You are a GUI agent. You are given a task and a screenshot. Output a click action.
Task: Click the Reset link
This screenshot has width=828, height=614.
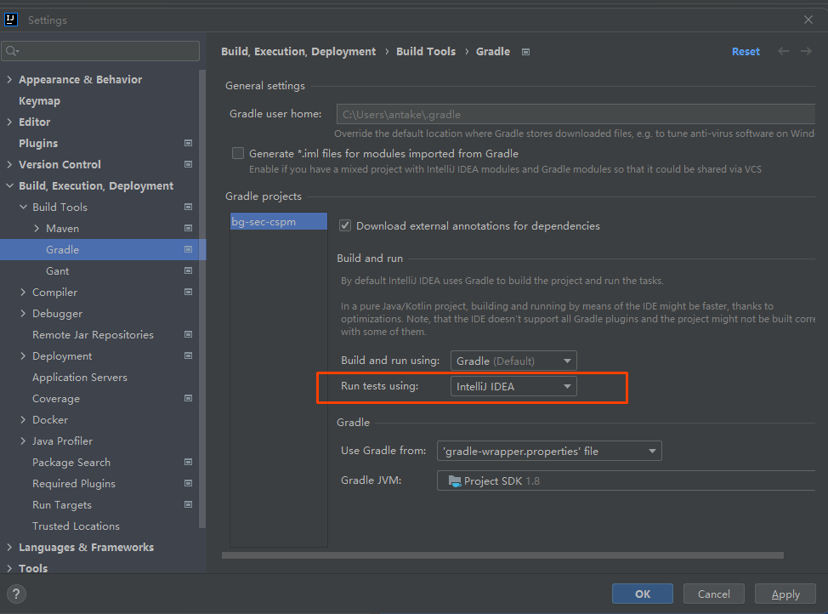point(746,51)
